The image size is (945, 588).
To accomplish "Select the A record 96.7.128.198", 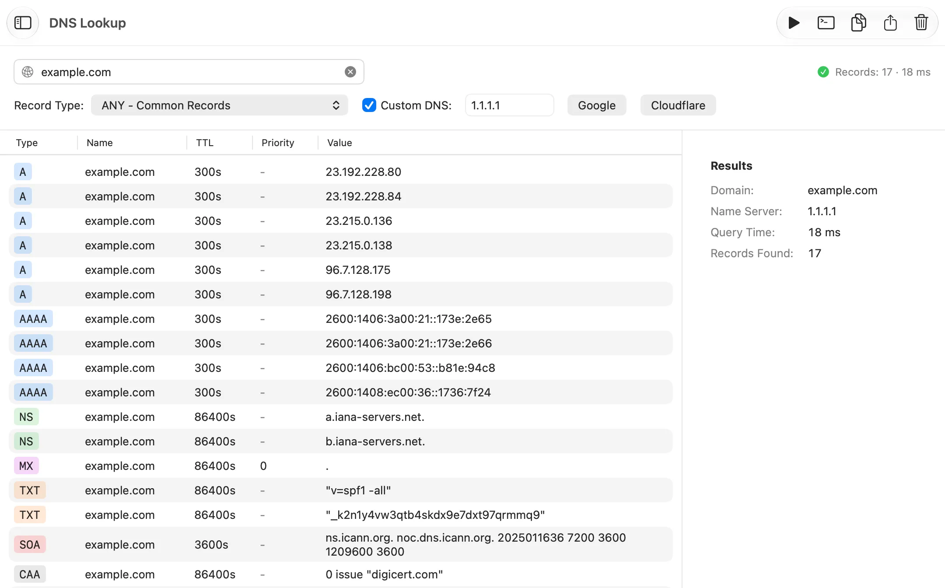I will click(341, 294).
